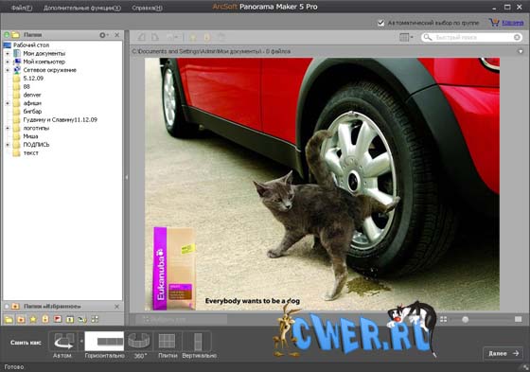Viewport: 530px width, 372px height.
Task: Open the folders panel settings gear dropdown
Action: click(x=103, y=35)
